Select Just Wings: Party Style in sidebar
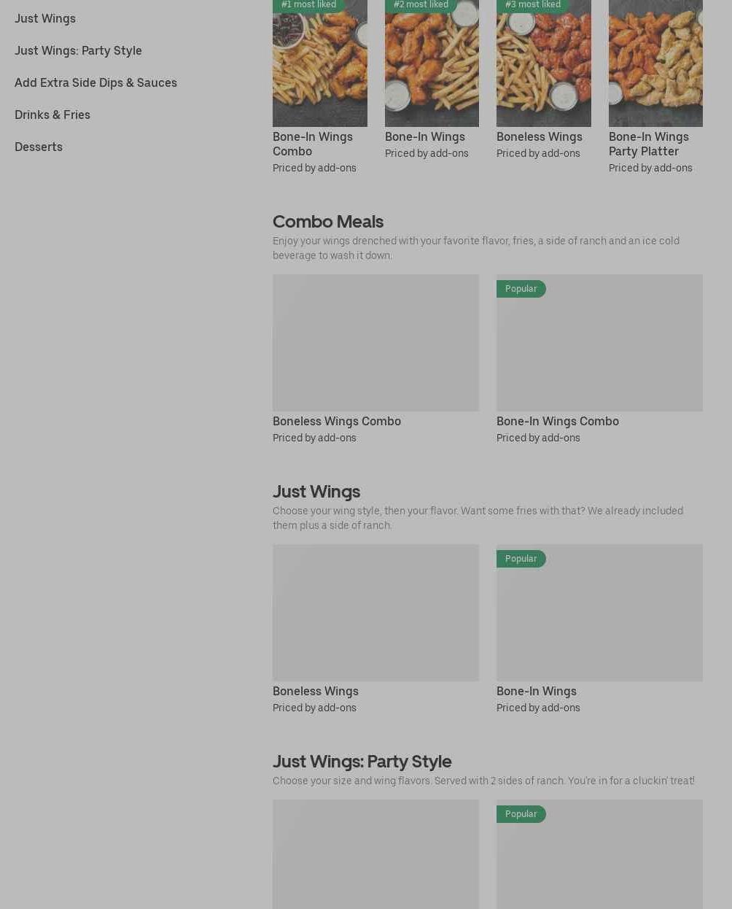This screenshot has width=732, height=909. [x=78, y=50]
